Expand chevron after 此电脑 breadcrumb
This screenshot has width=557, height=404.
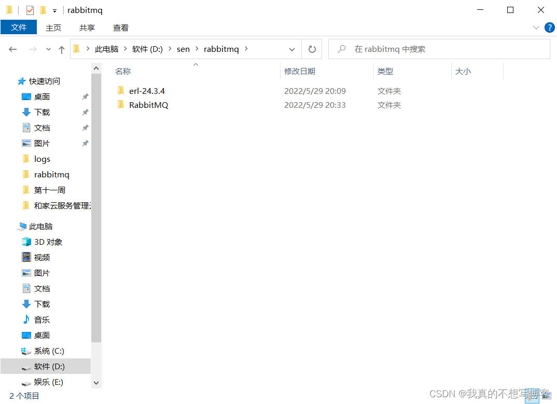[x=126, y=49]
